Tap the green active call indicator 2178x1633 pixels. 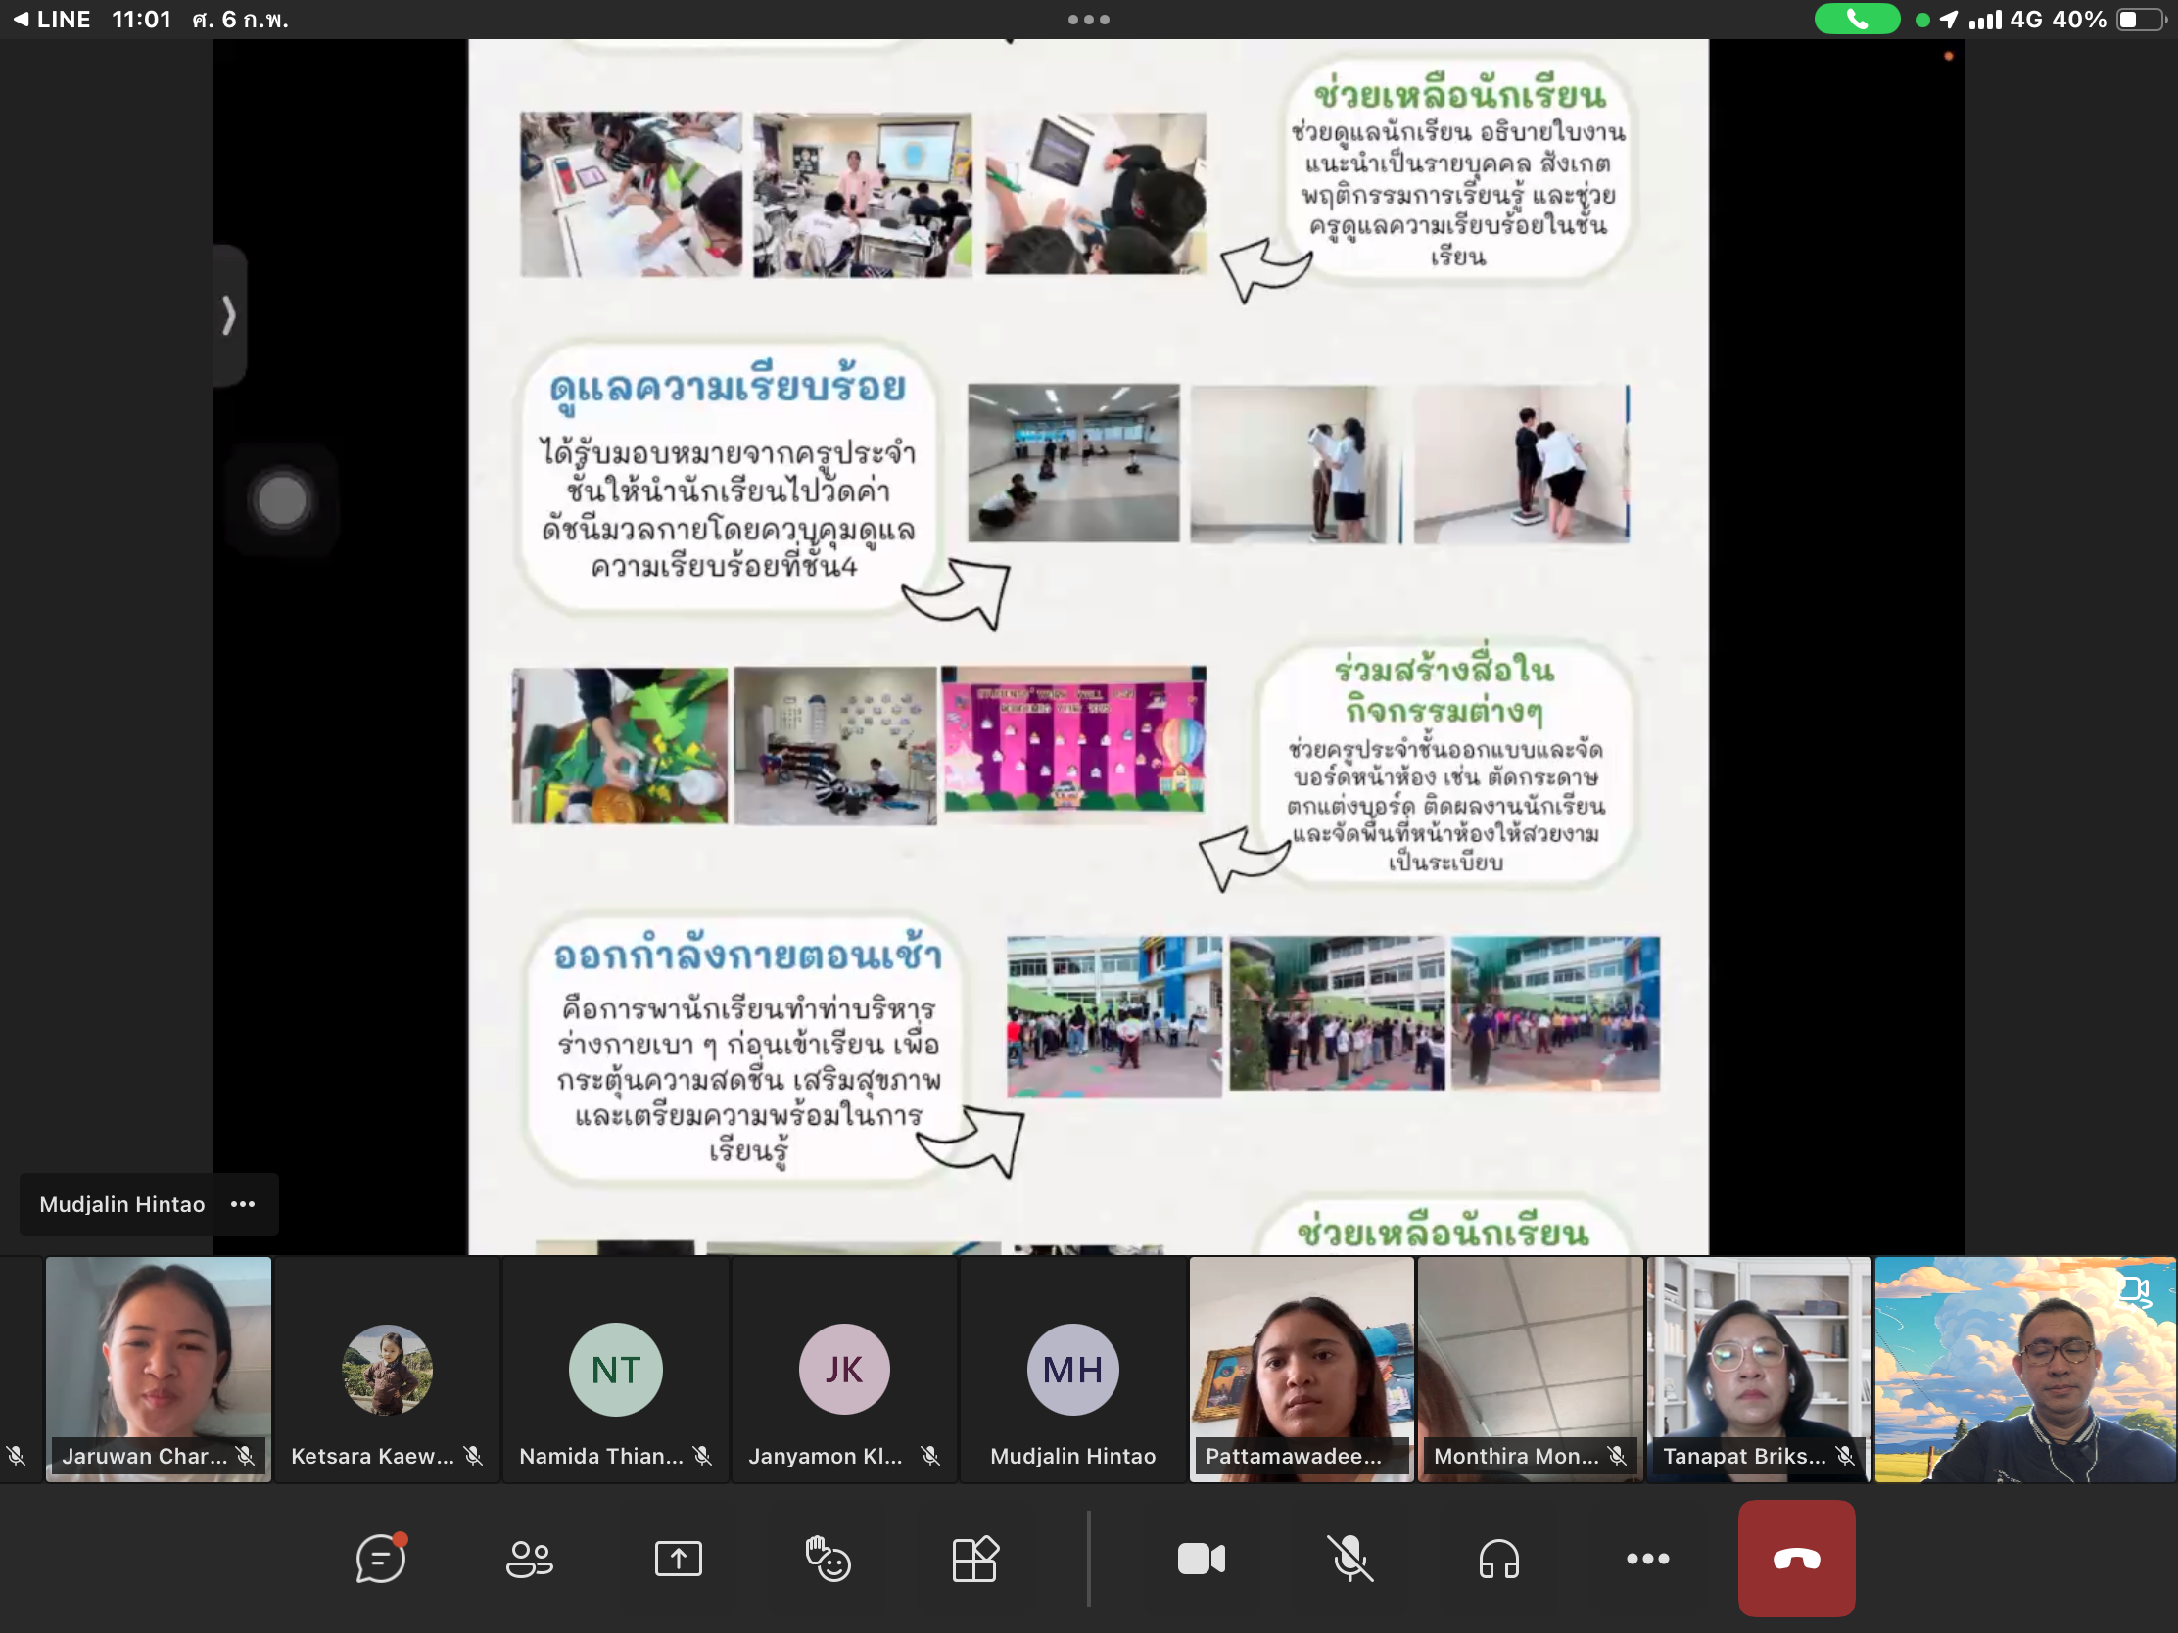(x=1856, y=20)
